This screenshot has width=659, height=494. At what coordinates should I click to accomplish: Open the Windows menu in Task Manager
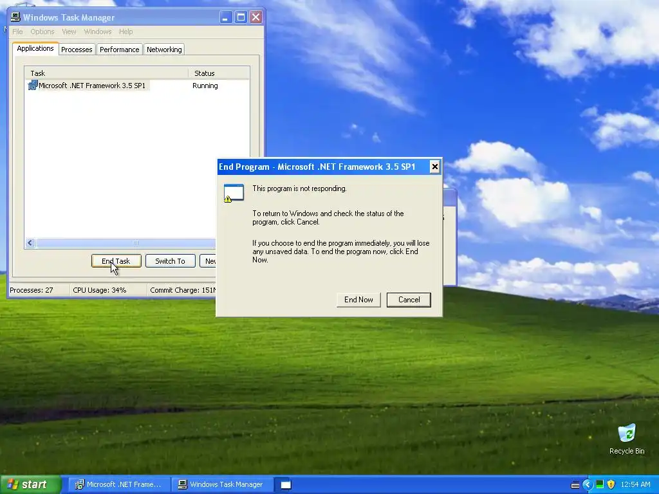coord(98,32)
